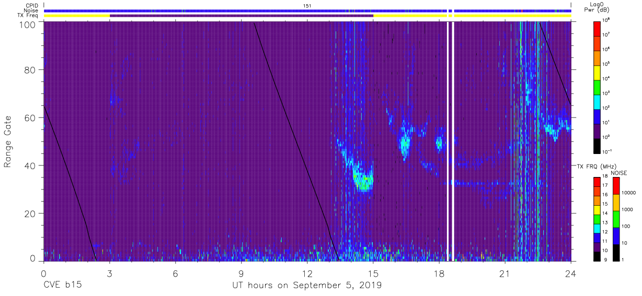This screenshot has width=642, height=296.
Task: Click the x-axis tick label '12'
Action: [x=307, y=274]
